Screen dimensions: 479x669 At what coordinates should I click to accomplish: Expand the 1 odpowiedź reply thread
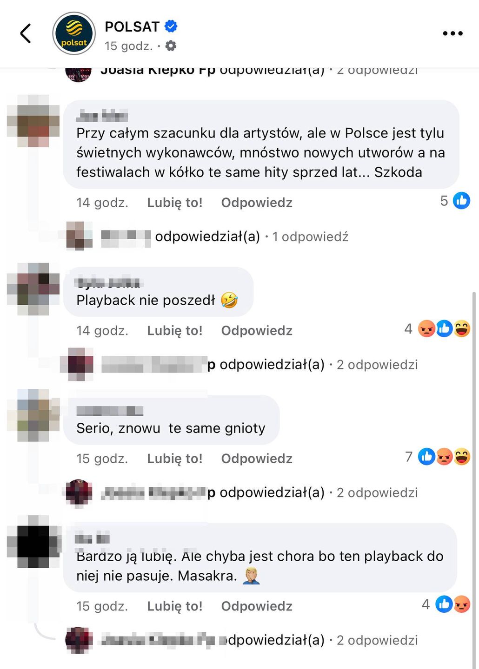point(310,237)
